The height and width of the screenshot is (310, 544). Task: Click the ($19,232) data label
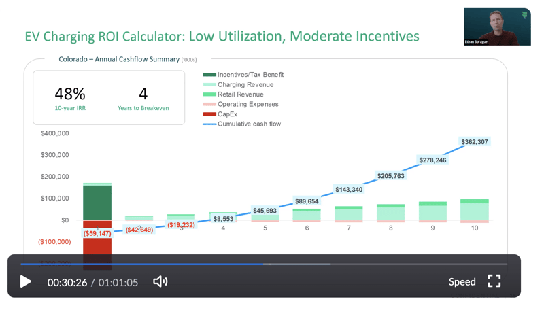click(181, 225)
